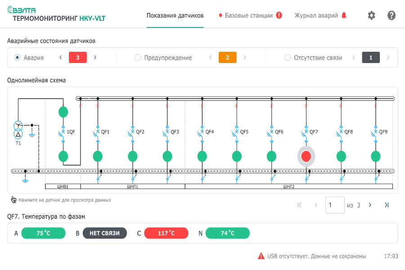Click the T1 transformer symbol
Screen dimensions: 405x270
[x=18, y=130]
